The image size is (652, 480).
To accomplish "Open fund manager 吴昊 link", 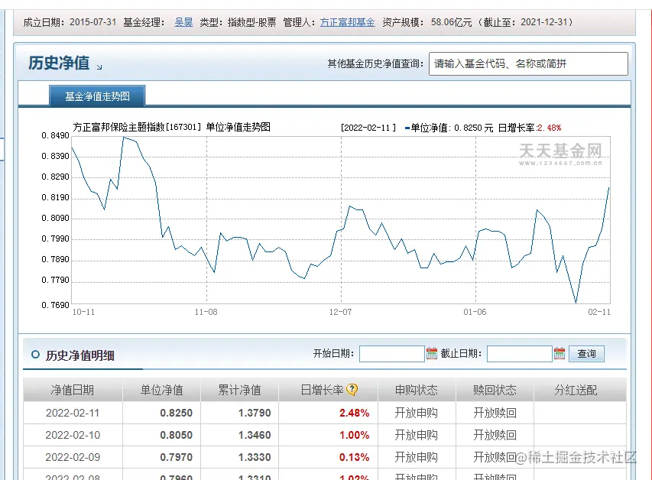I will point(183,22).
